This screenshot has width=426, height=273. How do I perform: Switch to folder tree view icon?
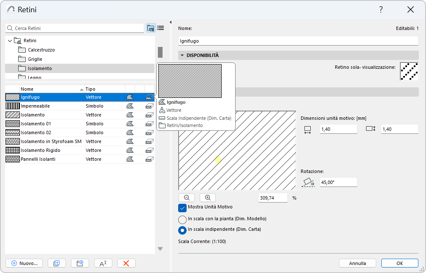click(x=151, y=28)
